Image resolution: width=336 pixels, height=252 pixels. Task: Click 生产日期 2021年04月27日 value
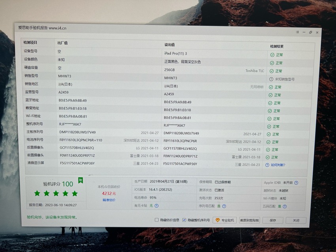coord(169,182)
